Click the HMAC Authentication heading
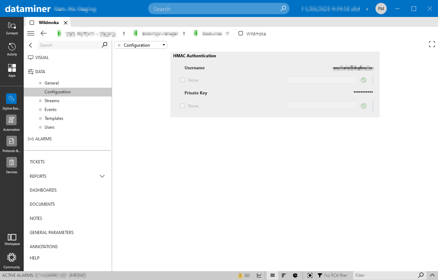Screen dimensions: 438x280 click(194, 56)
